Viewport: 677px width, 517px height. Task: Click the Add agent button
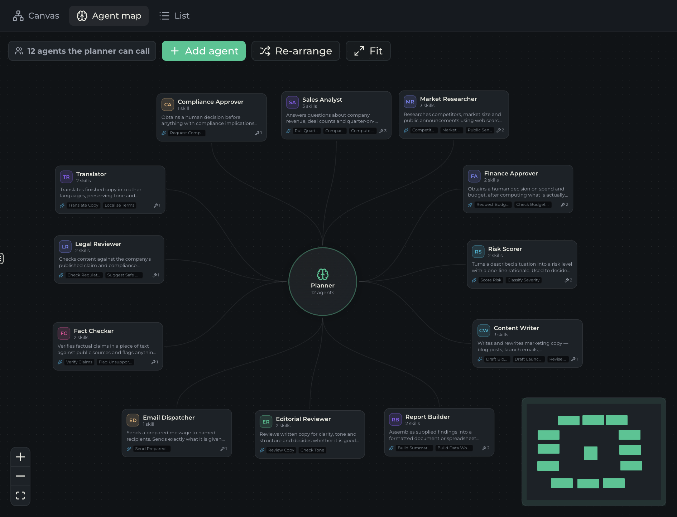tap(204, 51)
